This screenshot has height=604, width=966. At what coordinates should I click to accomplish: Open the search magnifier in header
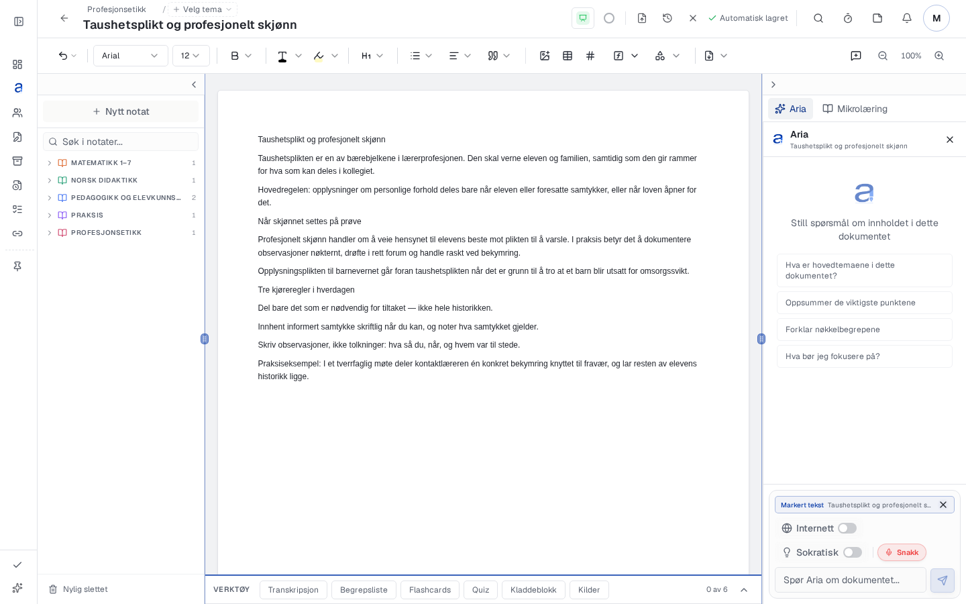(x=818, y=18)
